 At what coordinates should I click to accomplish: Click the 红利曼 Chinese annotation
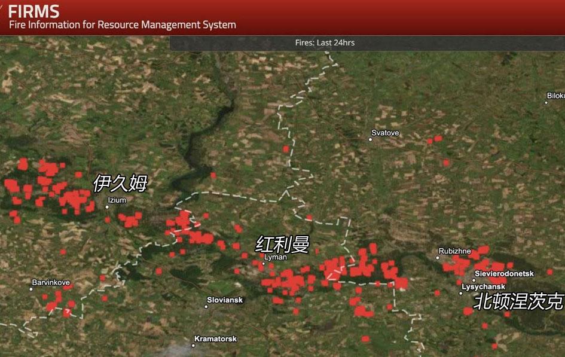tap(282, 244)
